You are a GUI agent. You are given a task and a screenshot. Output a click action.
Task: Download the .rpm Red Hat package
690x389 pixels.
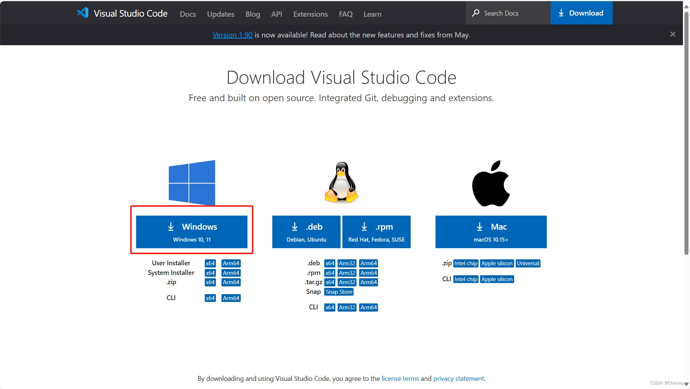tap(377, 232)
